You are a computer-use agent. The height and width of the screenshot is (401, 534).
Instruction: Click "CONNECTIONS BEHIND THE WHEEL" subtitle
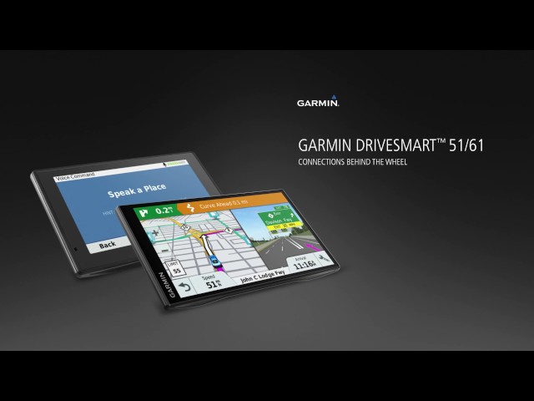[352, 162]
